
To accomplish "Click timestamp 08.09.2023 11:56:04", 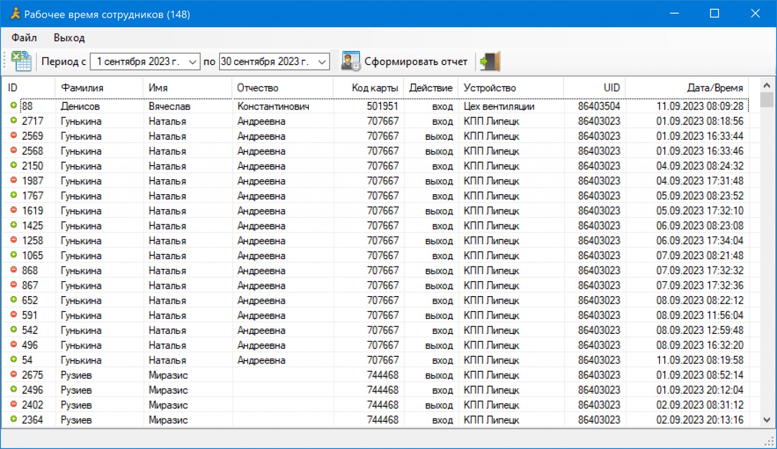I will pos(700,316).
